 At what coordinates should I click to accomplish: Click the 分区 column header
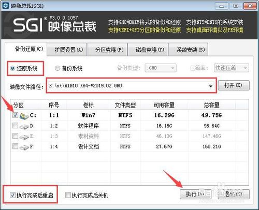[x=26, y=105]
